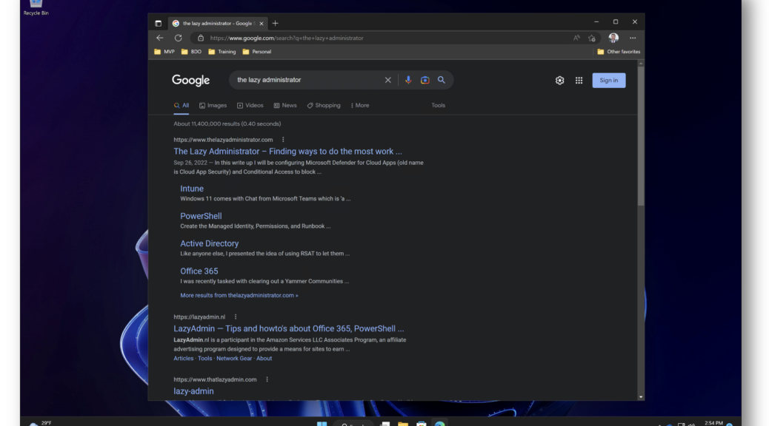Switch to Images results tab
Viewport: 769px width, 426px height.
pos(213,105)
